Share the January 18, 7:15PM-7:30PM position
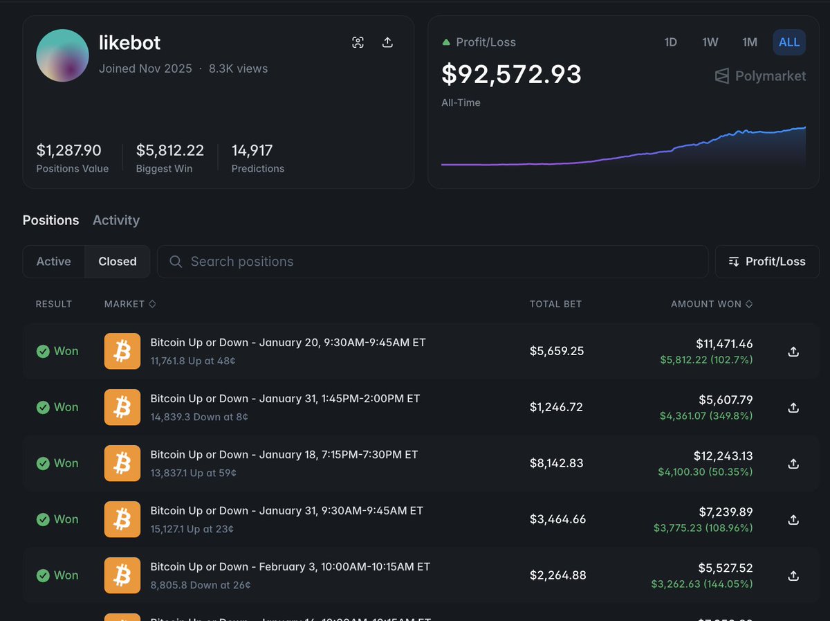This screenshot has width=830, height=621. [793, 463]
